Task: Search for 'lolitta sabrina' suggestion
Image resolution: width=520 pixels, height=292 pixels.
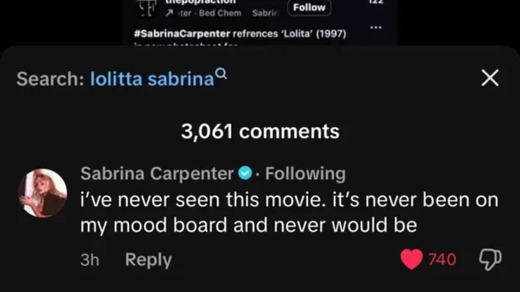Action: coord(152,79)
